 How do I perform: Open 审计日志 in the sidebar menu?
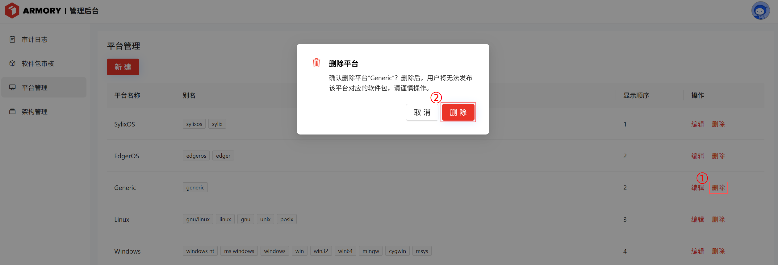click(x=35, y=39)
